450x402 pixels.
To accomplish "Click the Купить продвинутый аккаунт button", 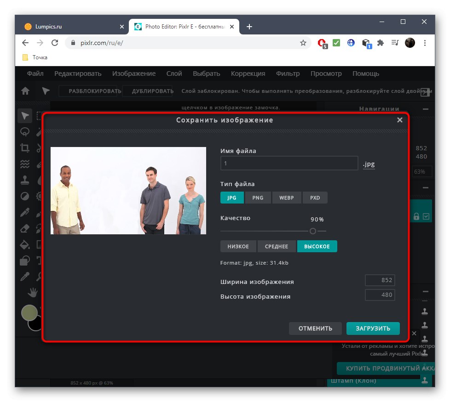I will 386,368.
